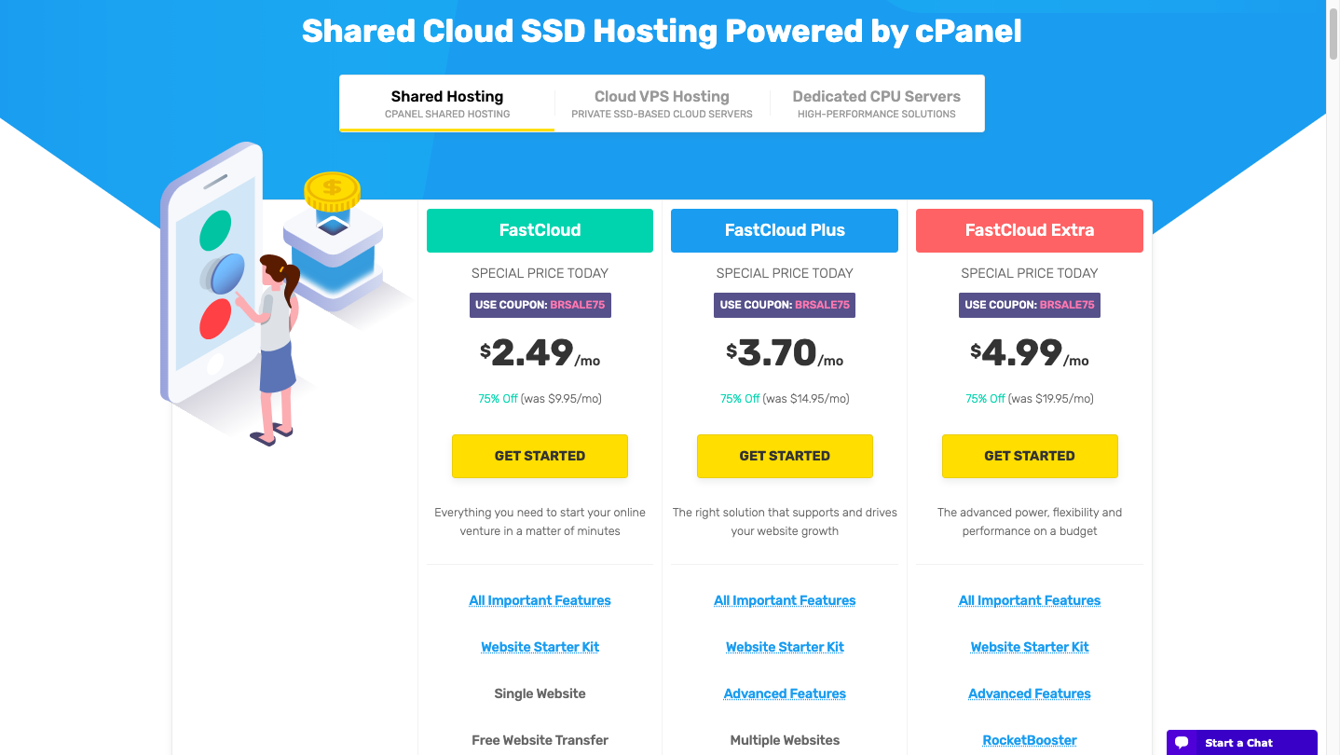Image resolution: width=1340 pixels, height=755 pixels.
Task: Click the 'Single Website' feature text
Action: point(540,693)
